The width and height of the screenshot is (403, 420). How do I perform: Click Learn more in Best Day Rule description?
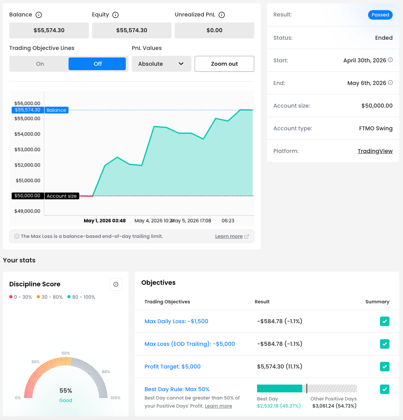tap(219, 406)
